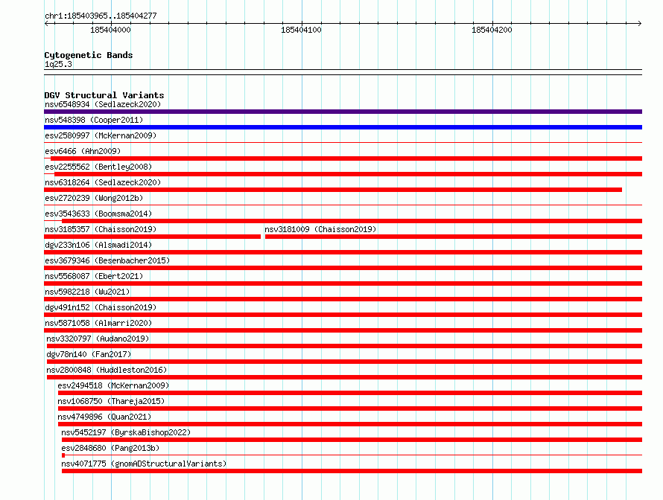Open the nsv4071775 (gnomADStructuralVariants) entry
This screenshot has width=663, height=500.
click(144, 464)
